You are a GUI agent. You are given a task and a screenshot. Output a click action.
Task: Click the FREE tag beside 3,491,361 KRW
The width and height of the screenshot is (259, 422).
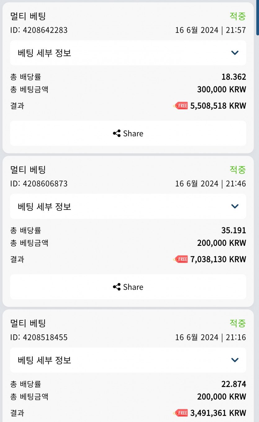pyautogui.click(x=181, y=413)
